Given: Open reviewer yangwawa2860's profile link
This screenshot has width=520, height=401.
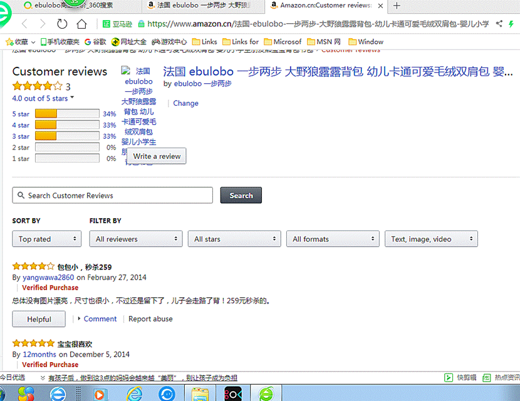Looking at the screenshot, I should [x=48, y=277].
